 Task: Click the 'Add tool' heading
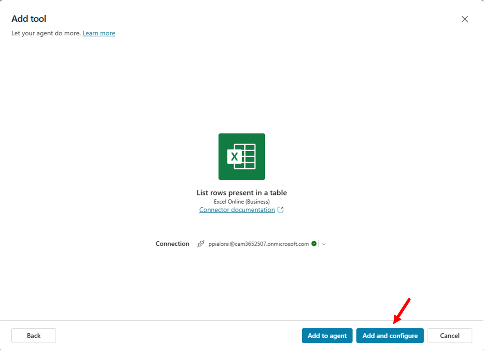coord(29,19)
